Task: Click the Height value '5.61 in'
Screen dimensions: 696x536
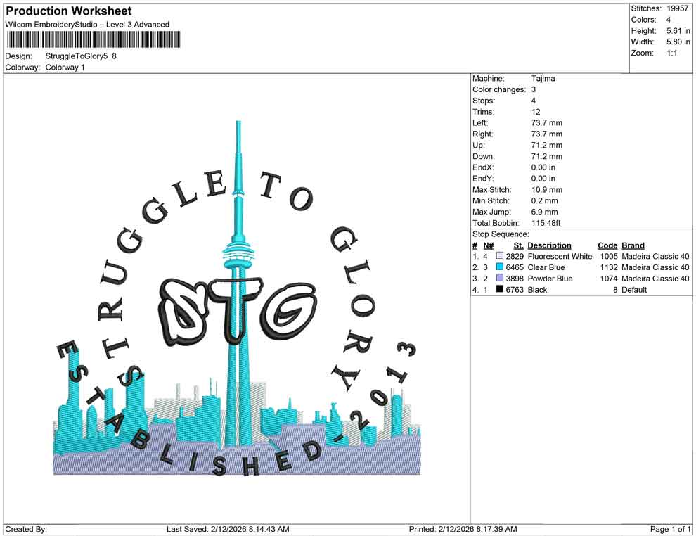Action: click(678, 31)
